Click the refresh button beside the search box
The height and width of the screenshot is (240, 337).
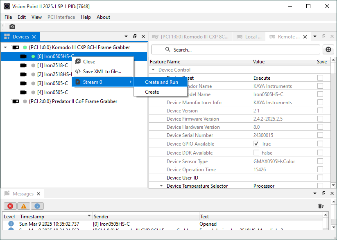pyautogui.click(x=328, y=49)
